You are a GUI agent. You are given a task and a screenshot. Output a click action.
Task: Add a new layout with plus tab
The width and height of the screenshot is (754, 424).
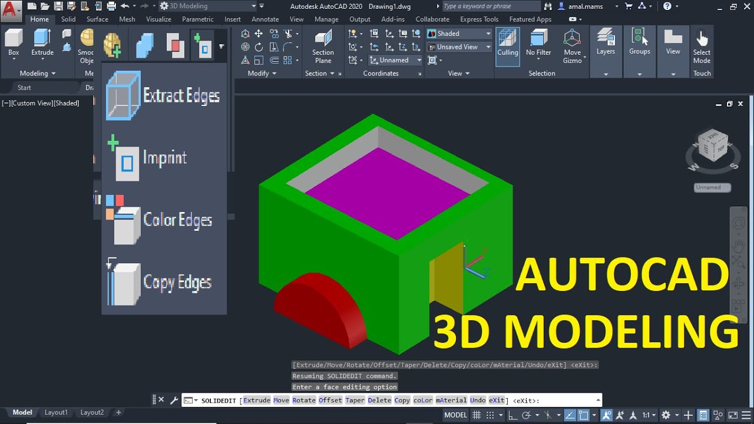coord(118,412)
